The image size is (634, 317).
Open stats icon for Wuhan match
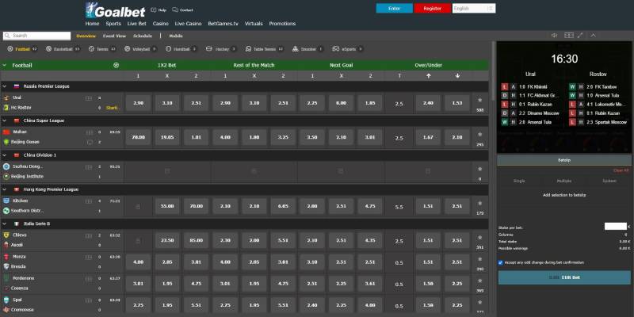[89, 132]
